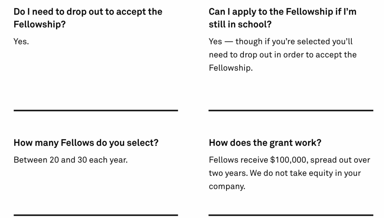Click 'spread out over' in the grant answer
This screenshot has height=218, width=384.
pos(340,160)
